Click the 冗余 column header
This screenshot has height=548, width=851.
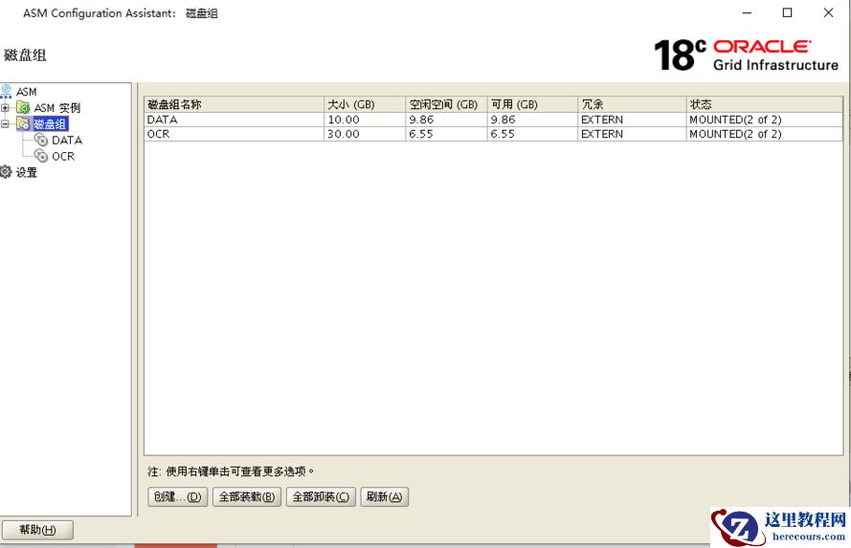click(632, 104)
